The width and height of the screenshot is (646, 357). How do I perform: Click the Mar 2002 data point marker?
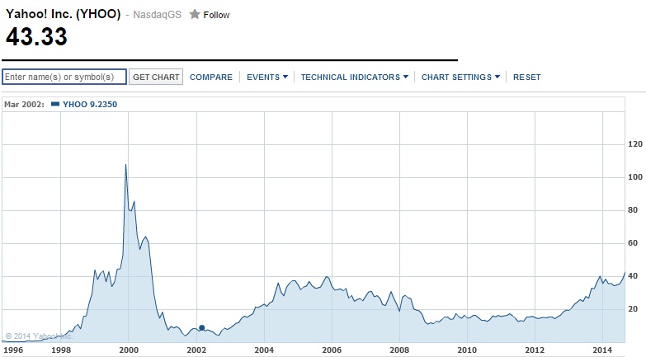202,328
